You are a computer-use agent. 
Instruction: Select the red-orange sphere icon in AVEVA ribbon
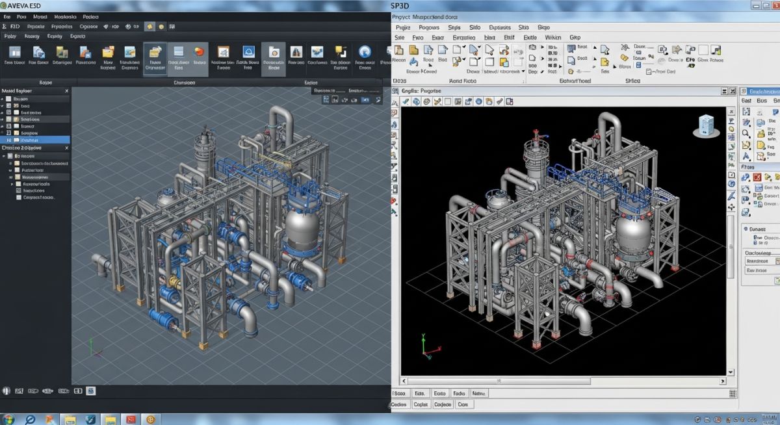(x=198, y=51)
